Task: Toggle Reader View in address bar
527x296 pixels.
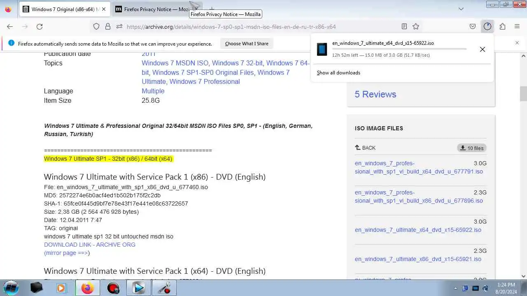Action: coord(404,26)
